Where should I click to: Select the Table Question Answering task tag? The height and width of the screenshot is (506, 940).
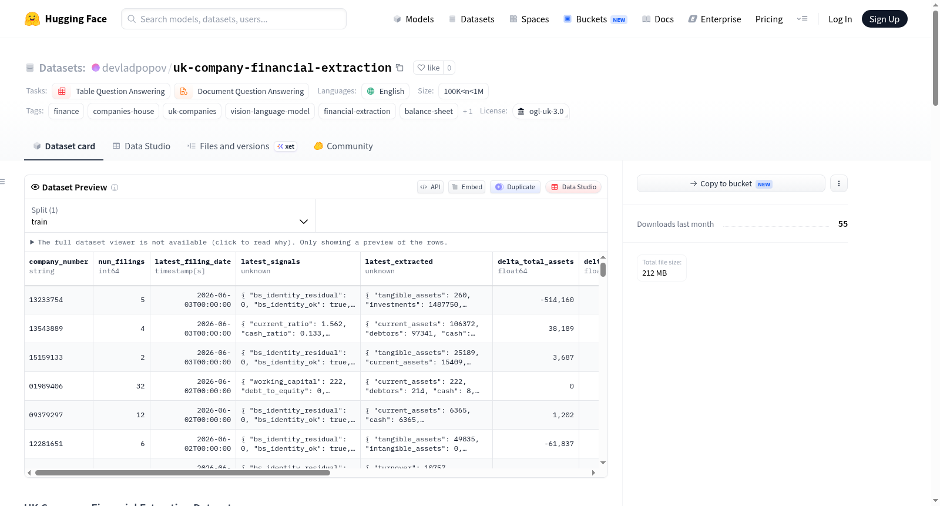pos(111,91)
